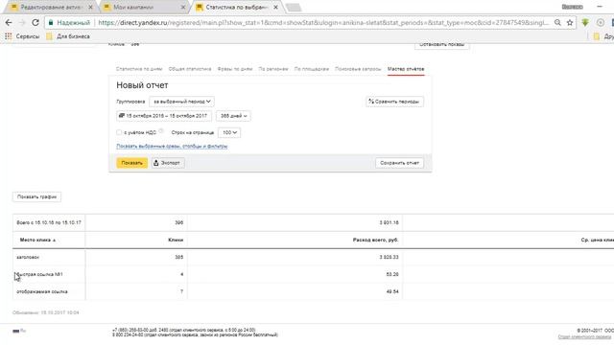The height and width of the screenshot is (345, 614).
Task: Close the Редактирование browser tab
Action: pos(90,7)
